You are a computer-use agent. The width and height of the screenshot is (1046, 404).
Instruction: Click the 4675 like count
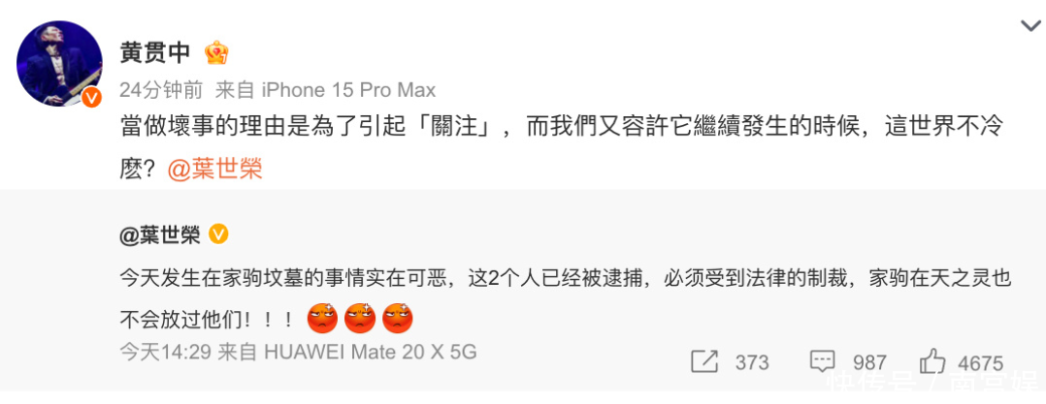981,362
